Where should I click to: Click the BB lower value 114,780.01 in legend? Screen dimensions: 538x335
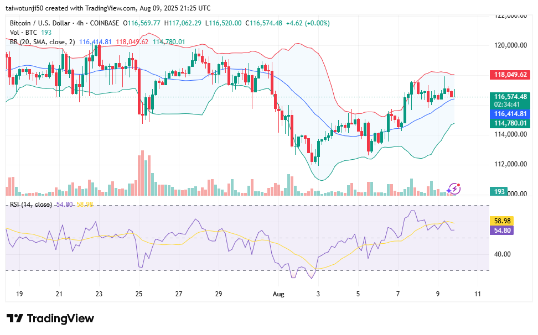click(169, 42)
